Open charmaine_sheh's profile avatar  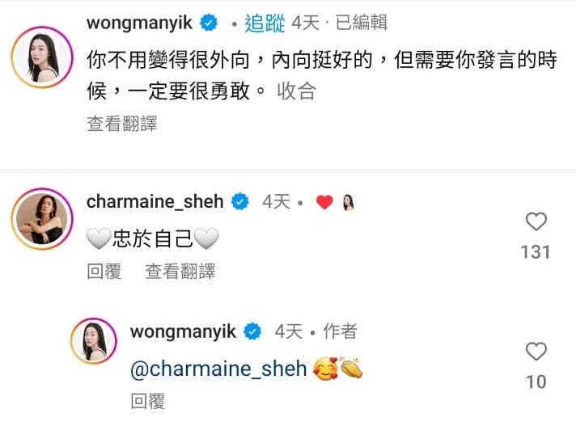coord(43,219)
